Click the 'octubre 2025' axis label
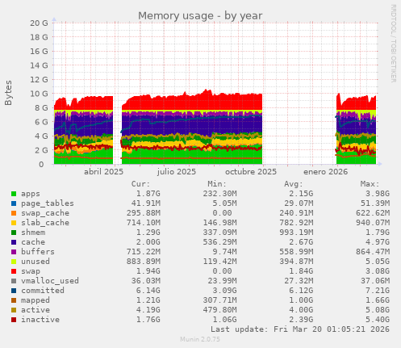401x348 pixels. [x=251, y=172]
